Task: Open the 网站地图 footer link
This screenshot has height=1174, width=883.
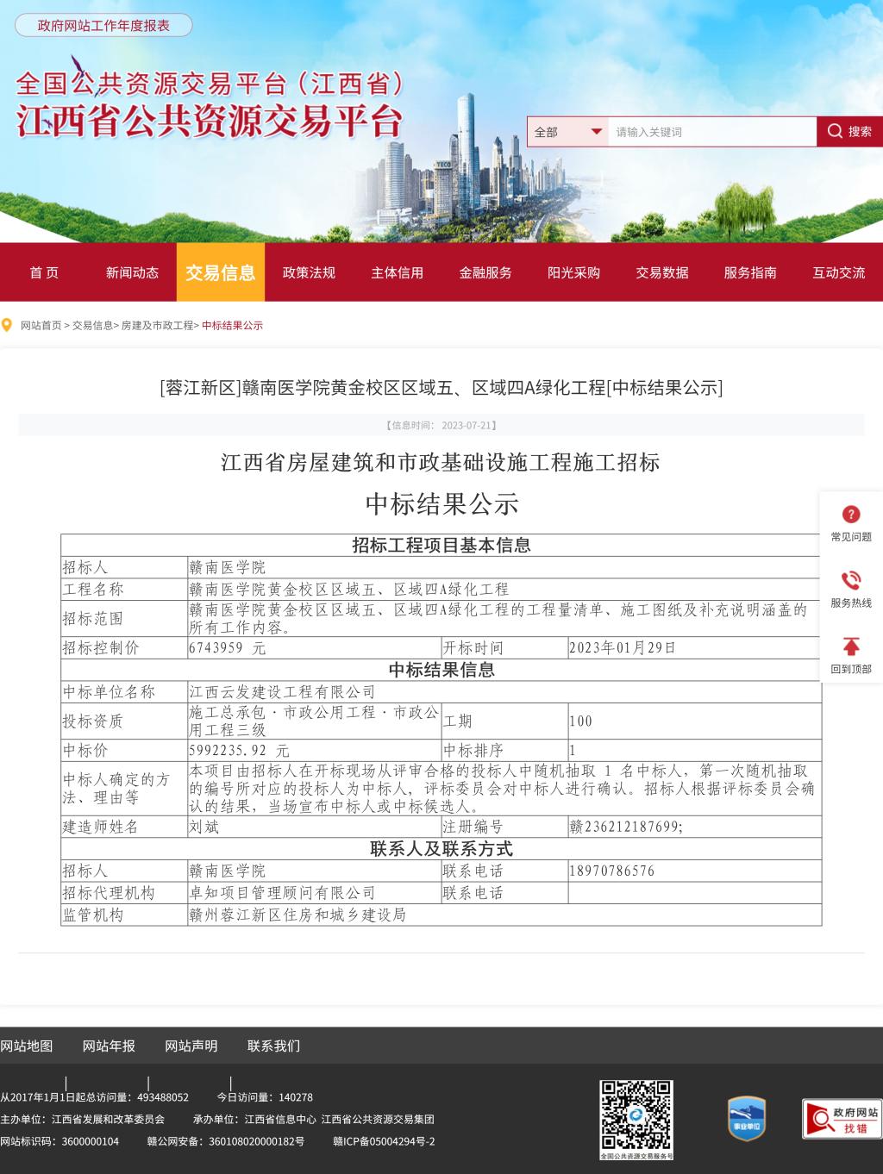Action: (27, 1046)
